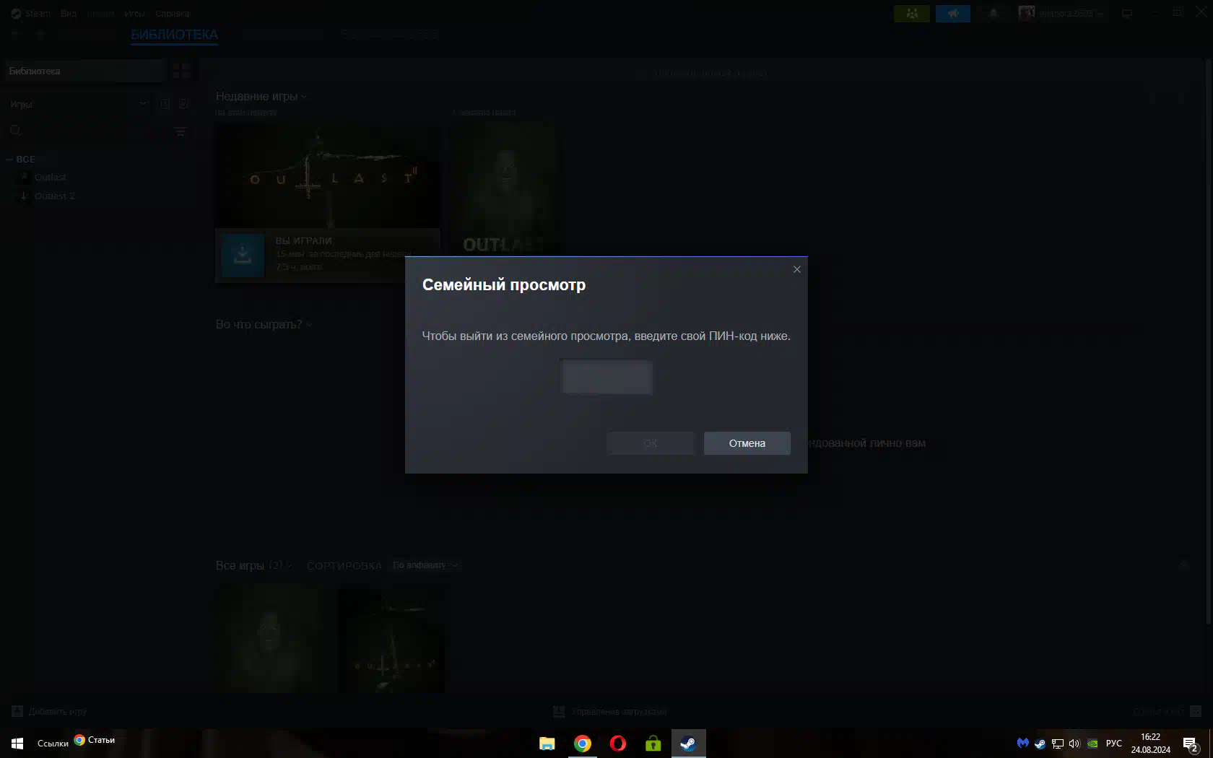1213x758 pixels.
Task: Collapse the ВСЕ category in the sidebar
Action: (x=10, y=160)
